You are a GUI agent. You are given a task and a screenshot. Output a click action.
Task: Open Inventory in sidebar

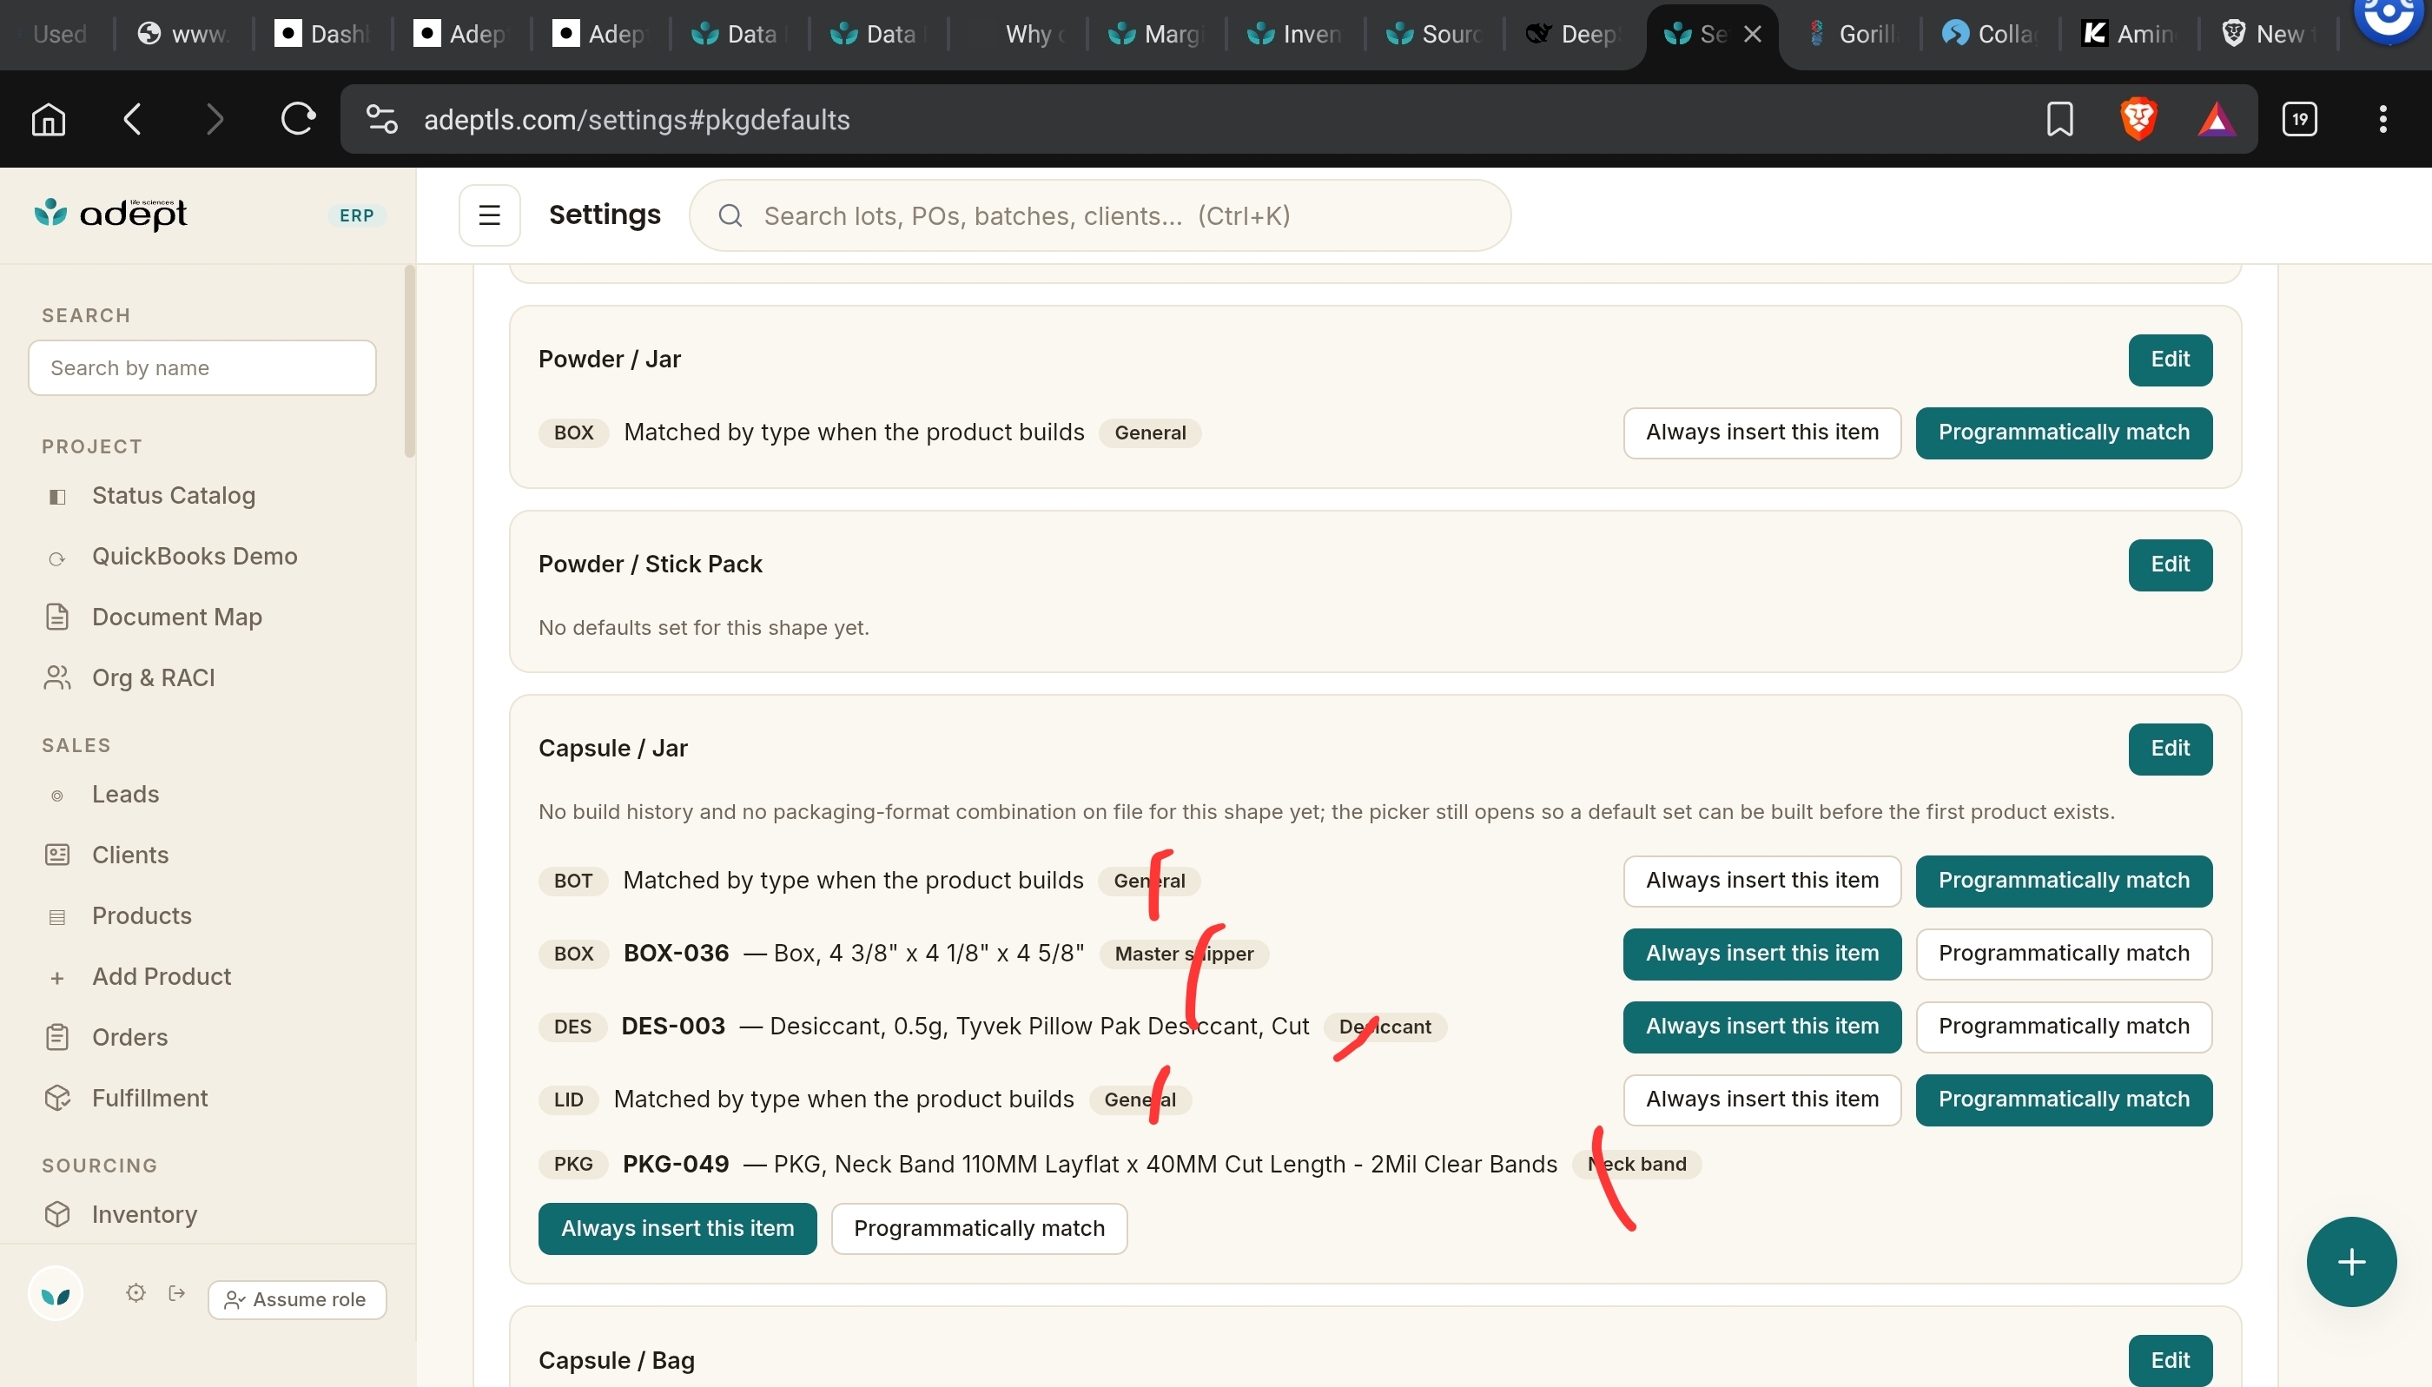[x=144, y=1214]
